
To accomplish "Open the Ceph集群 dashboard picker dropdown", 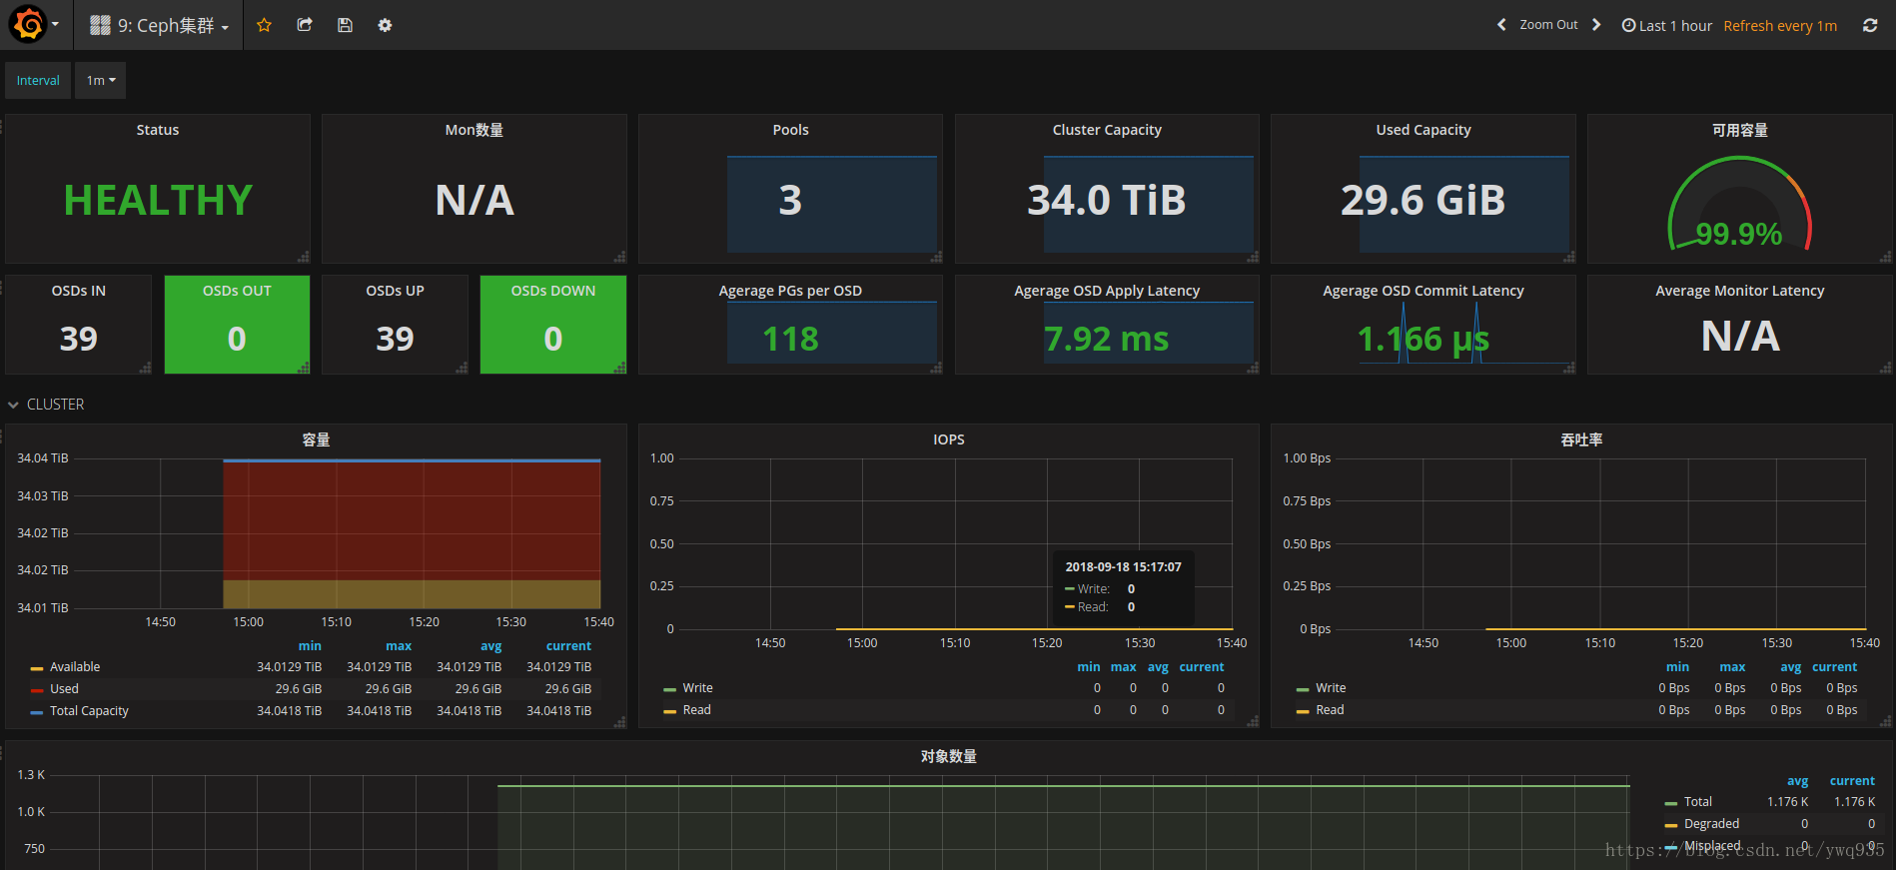I will [x=159, y=25].
